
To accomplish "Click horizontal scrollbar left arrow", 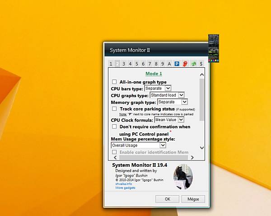I will (116, 158).
